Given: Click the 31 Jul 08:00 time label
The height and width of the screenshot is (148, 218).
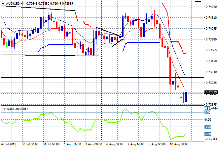Looking at the screenshot, I should coord(51,144).
